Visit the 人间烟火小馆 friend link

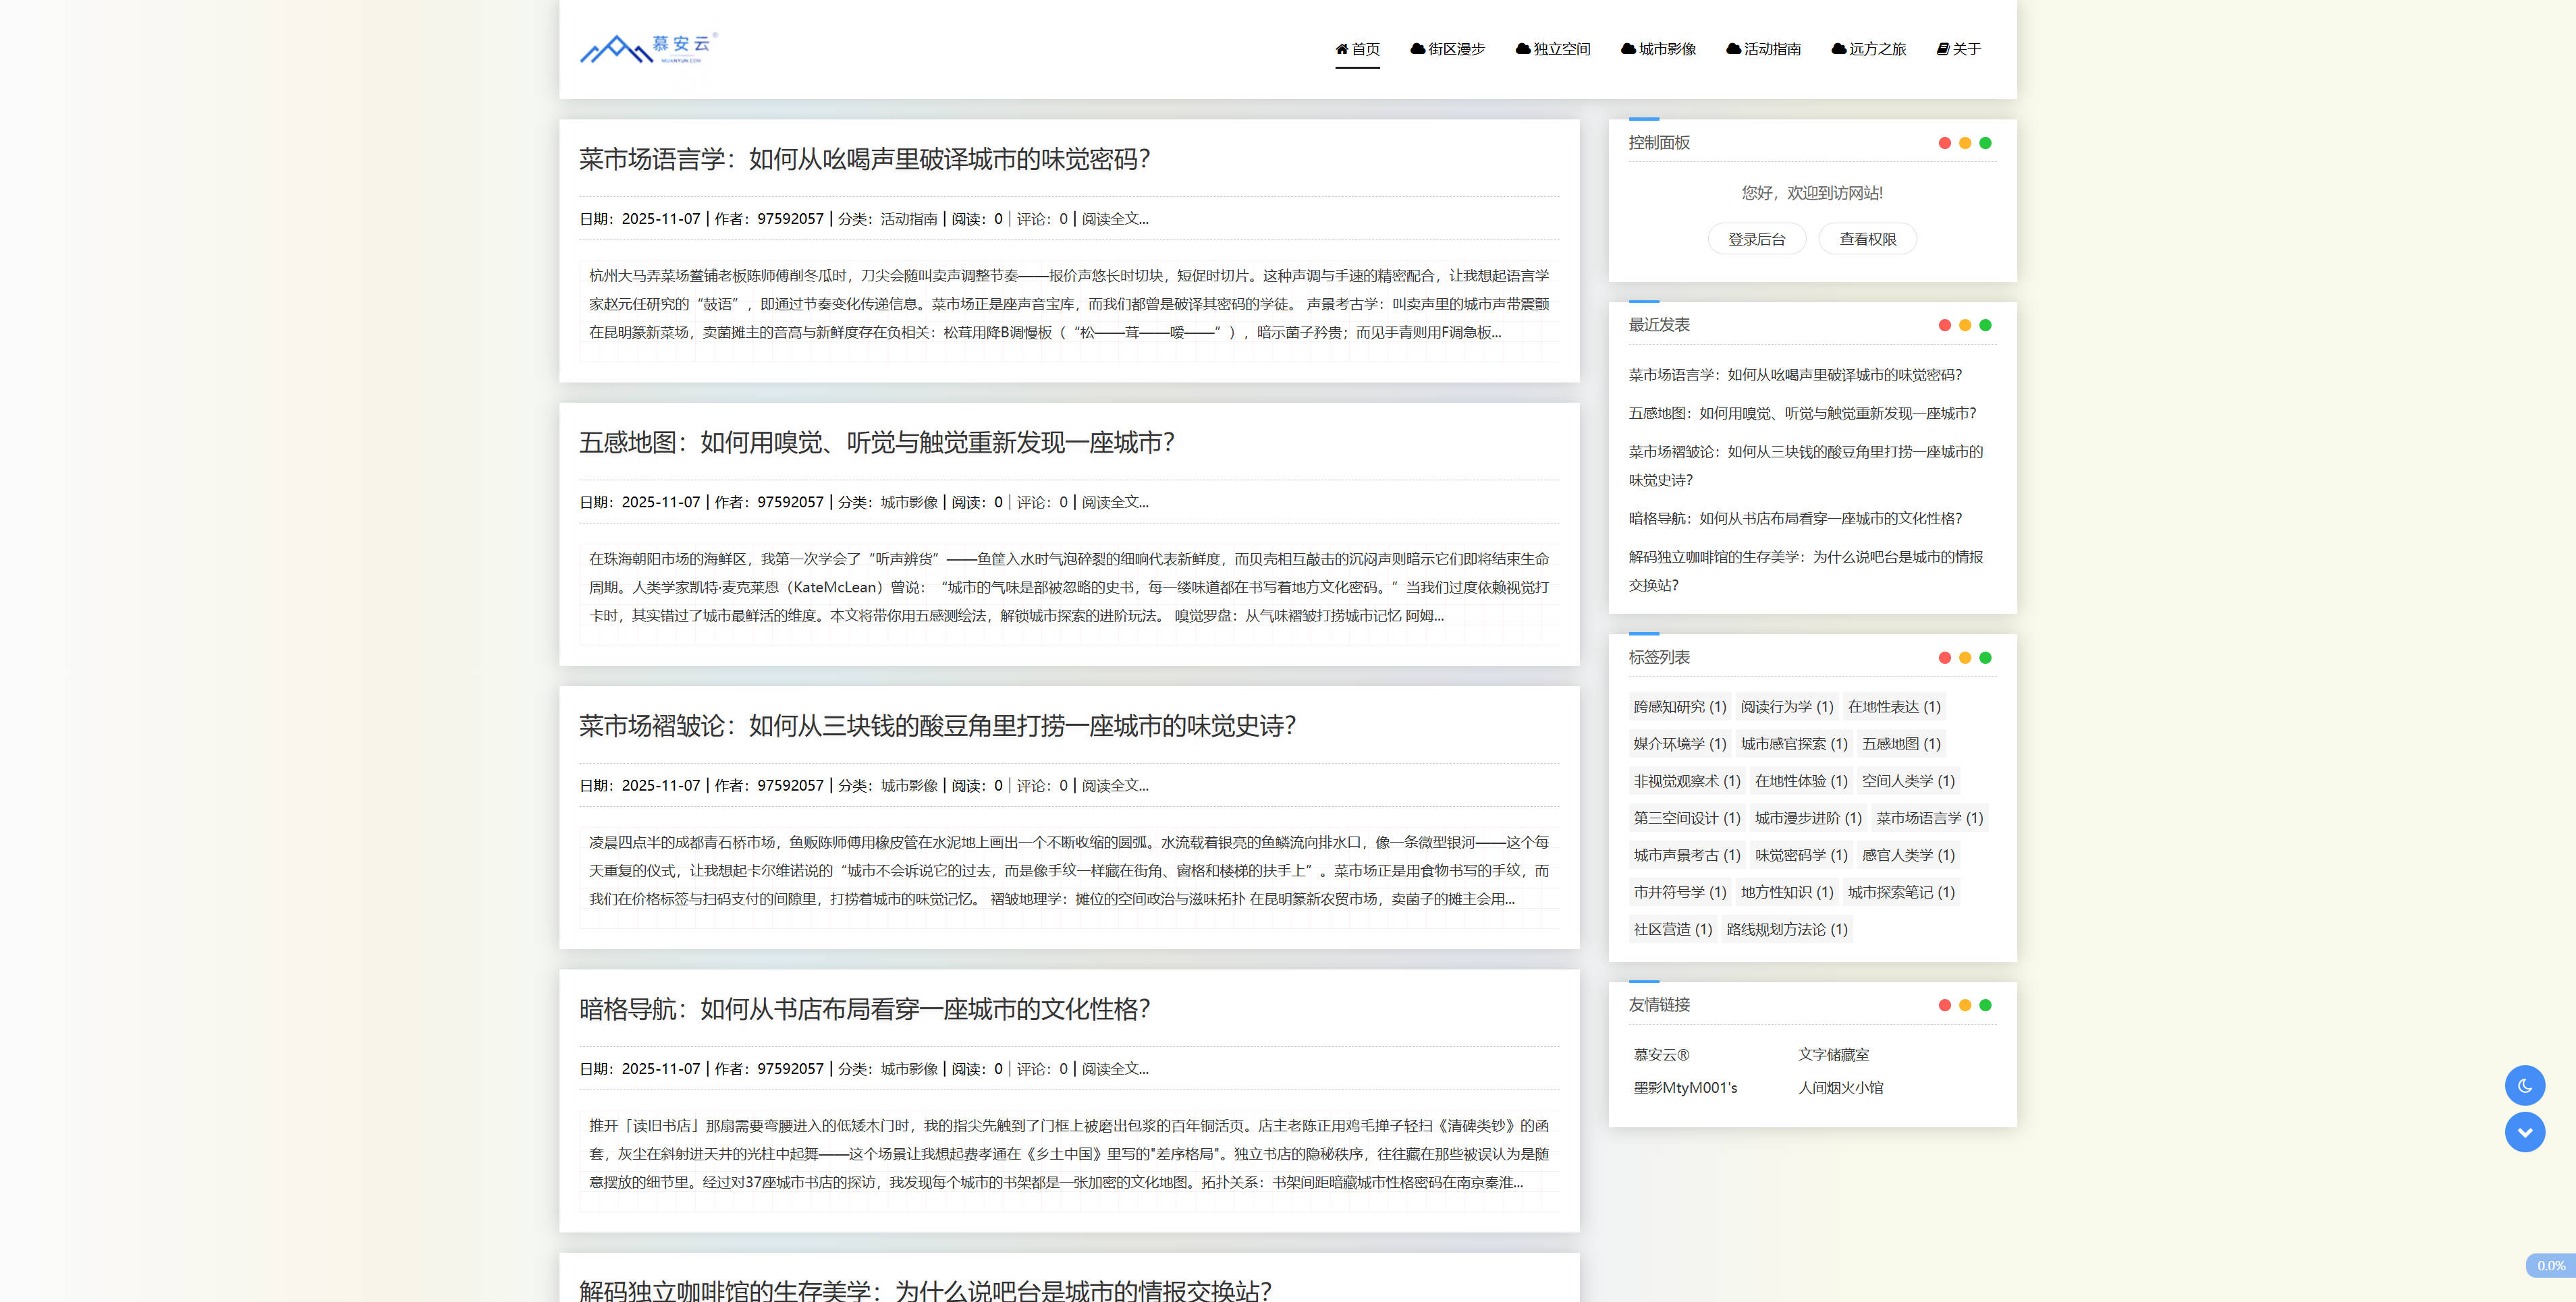tap(1840, 1087)
